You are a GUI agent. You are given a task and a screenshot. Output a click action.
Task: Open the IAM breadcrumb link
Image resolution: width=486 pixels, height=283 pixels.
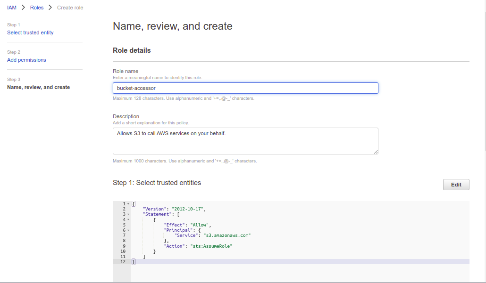[x=12, y=8]
